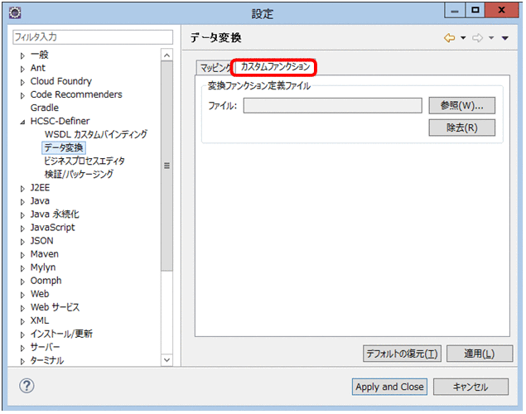Select HCSC-Definer label in tree
Image resolution: width=526 pixels, height=414 pixels.
60,121
